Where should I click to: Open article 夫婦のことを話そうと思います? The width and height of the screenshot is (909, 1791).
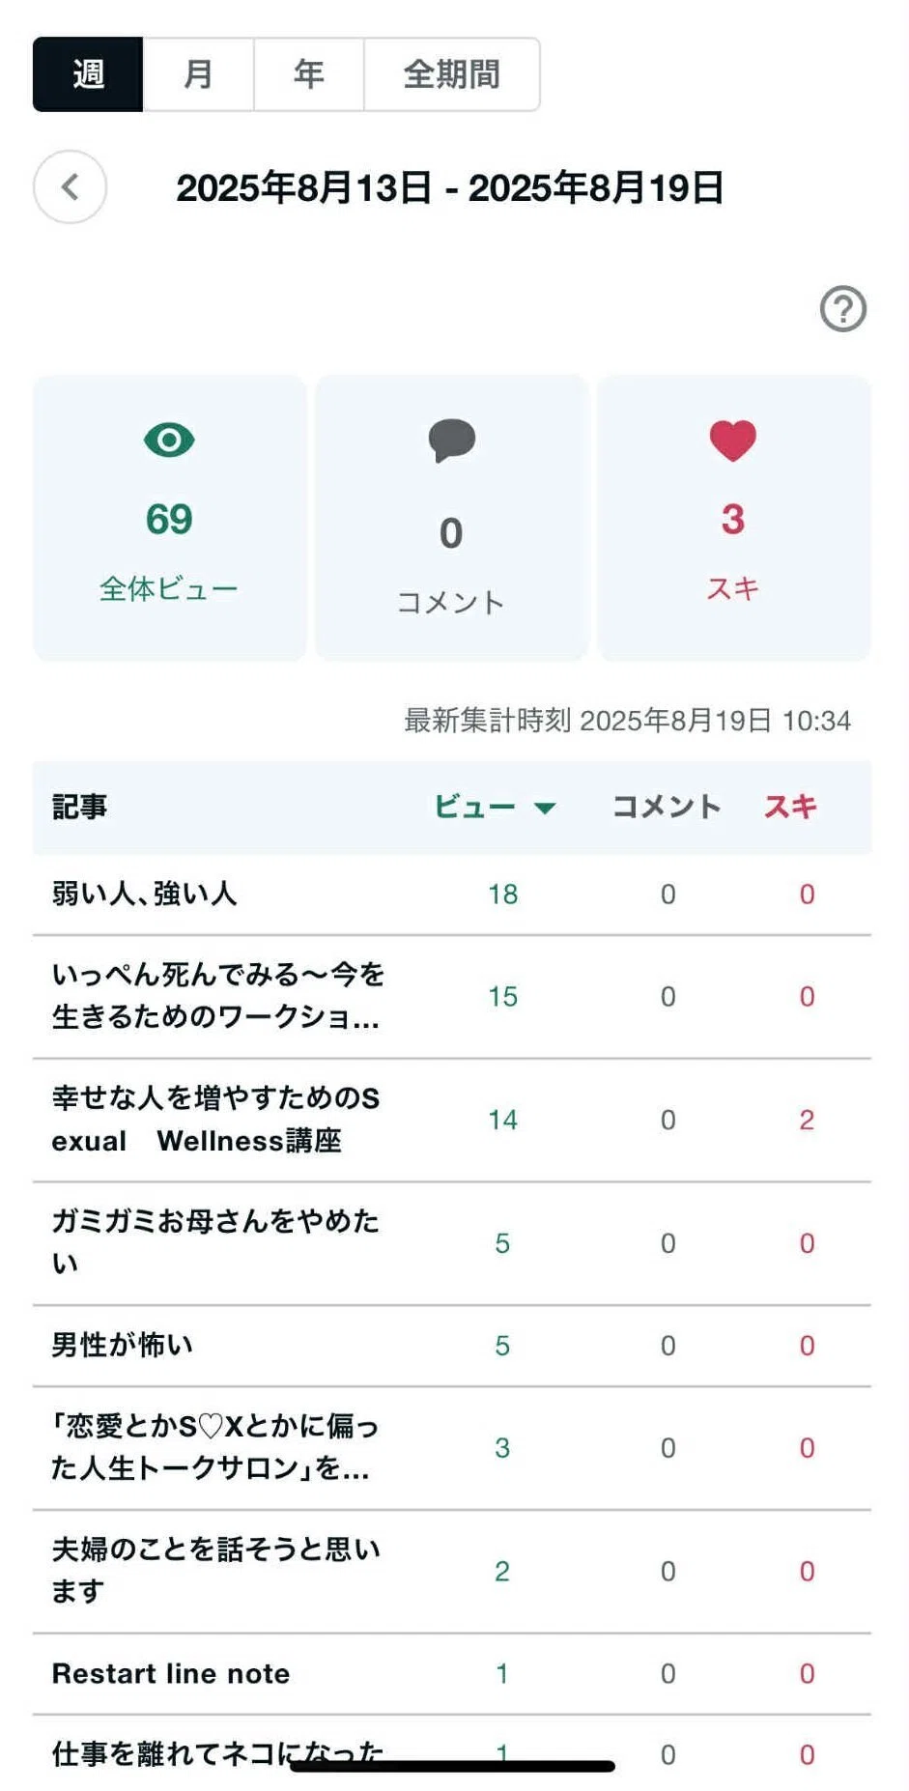[215, 1570]
